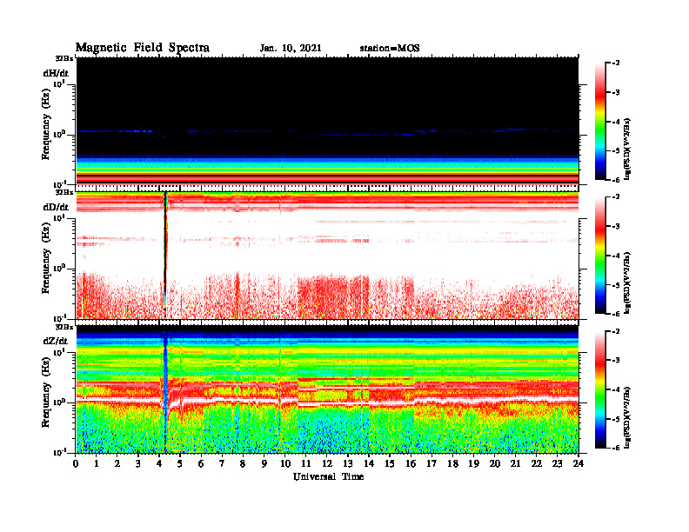Click the dark vertical spike near hour 4 in dD/dt
Viewport: 689px width, 532px height.
point(165,255)
